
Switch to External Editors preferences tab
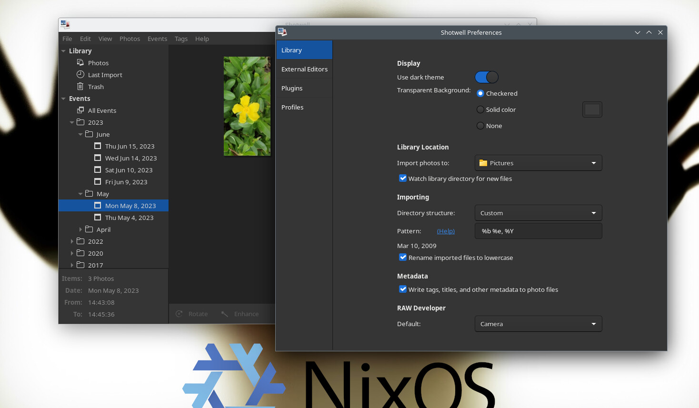[x=304, y=69]
